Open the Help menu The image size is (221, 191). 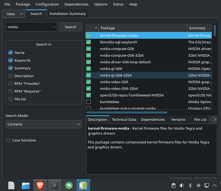[133, 4]
